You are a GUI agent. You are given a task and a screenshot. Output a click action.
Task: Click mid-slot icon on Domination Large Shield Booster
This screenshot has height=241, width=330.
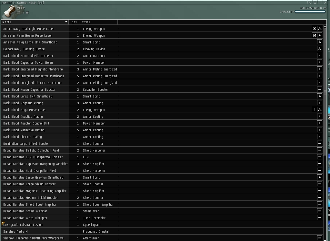coord(320,144)
